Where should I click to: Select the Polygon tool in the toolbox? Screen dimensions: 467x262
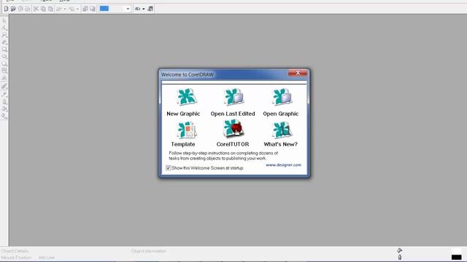(4, 63)
